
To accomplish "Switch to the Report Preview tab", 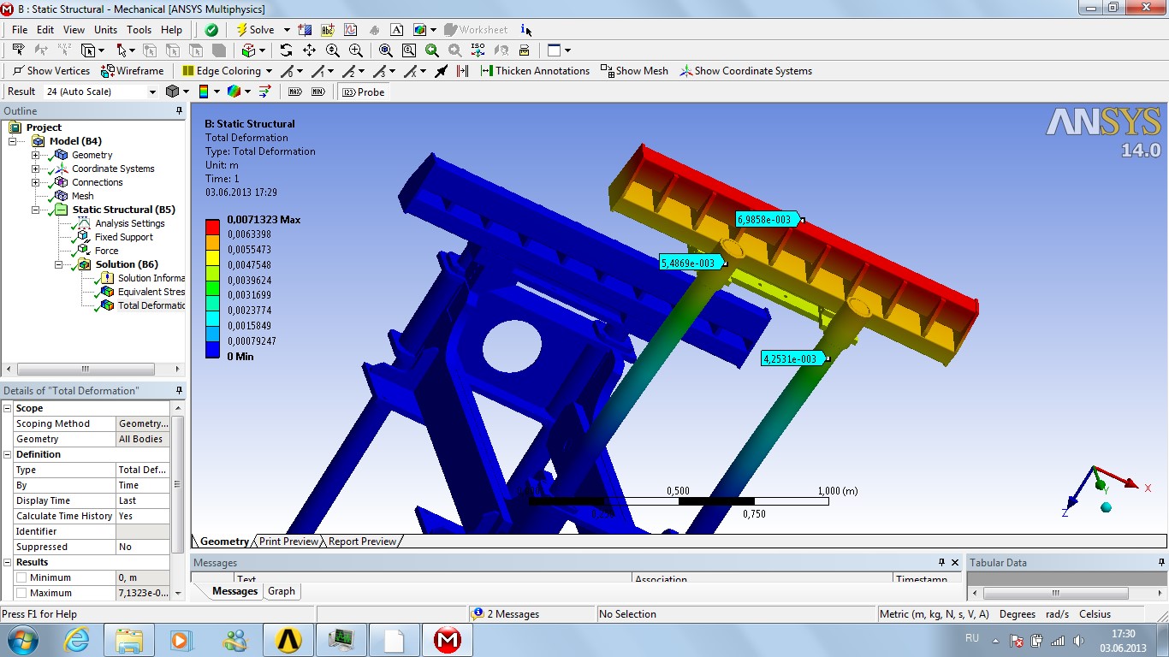I will [362, 542].
